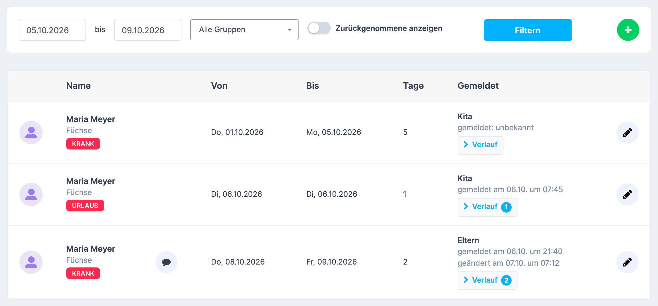
Task: Click the text gemeldet: unbekannt
Action: tap(496, 128)
